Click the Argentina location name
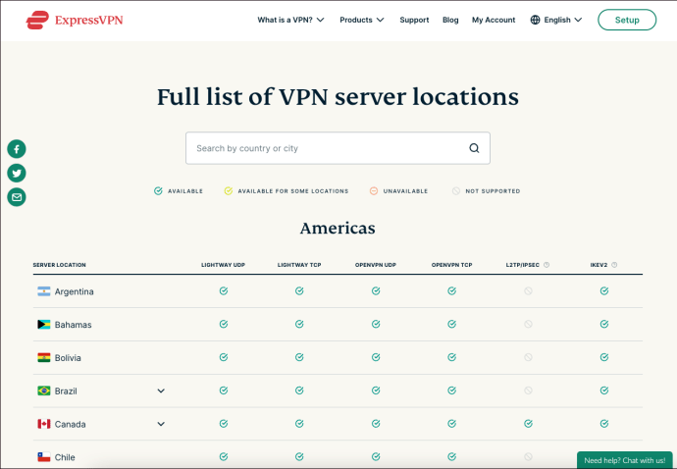The height and width of the screenshot is (469, 677). pos(75,291)
